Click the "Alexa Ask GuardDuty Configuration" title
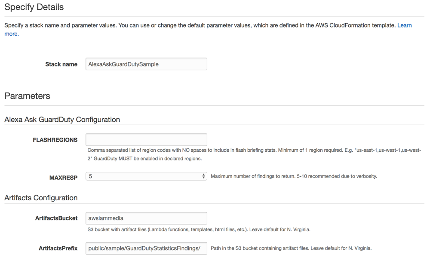 [61, 119]
